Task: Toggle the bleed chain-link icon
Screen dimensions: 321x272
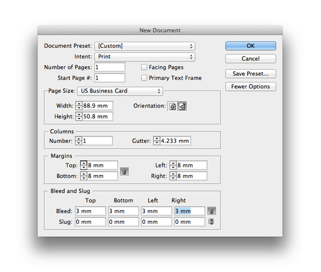Action: (x=211, y=211)
